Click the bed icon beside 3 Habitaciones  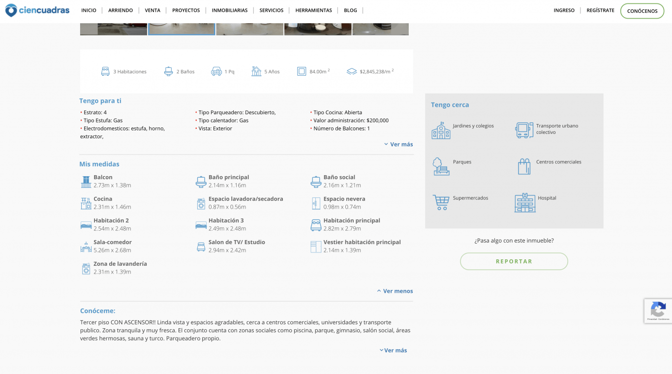click(x=105, y=71)
